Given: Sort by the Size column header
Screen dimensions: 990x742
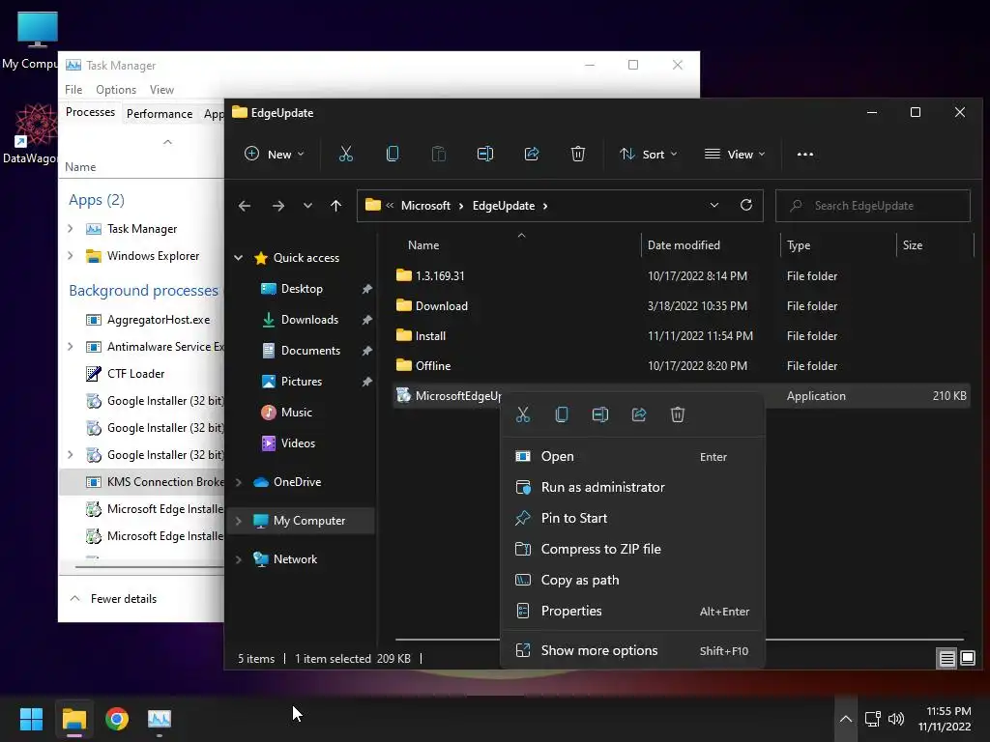Looking at the screenshot, I should coord(935,244).
